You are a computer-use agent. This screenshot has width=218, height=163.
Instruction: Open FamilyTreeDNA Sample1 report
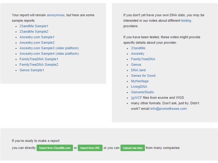(x=39, y=59)
